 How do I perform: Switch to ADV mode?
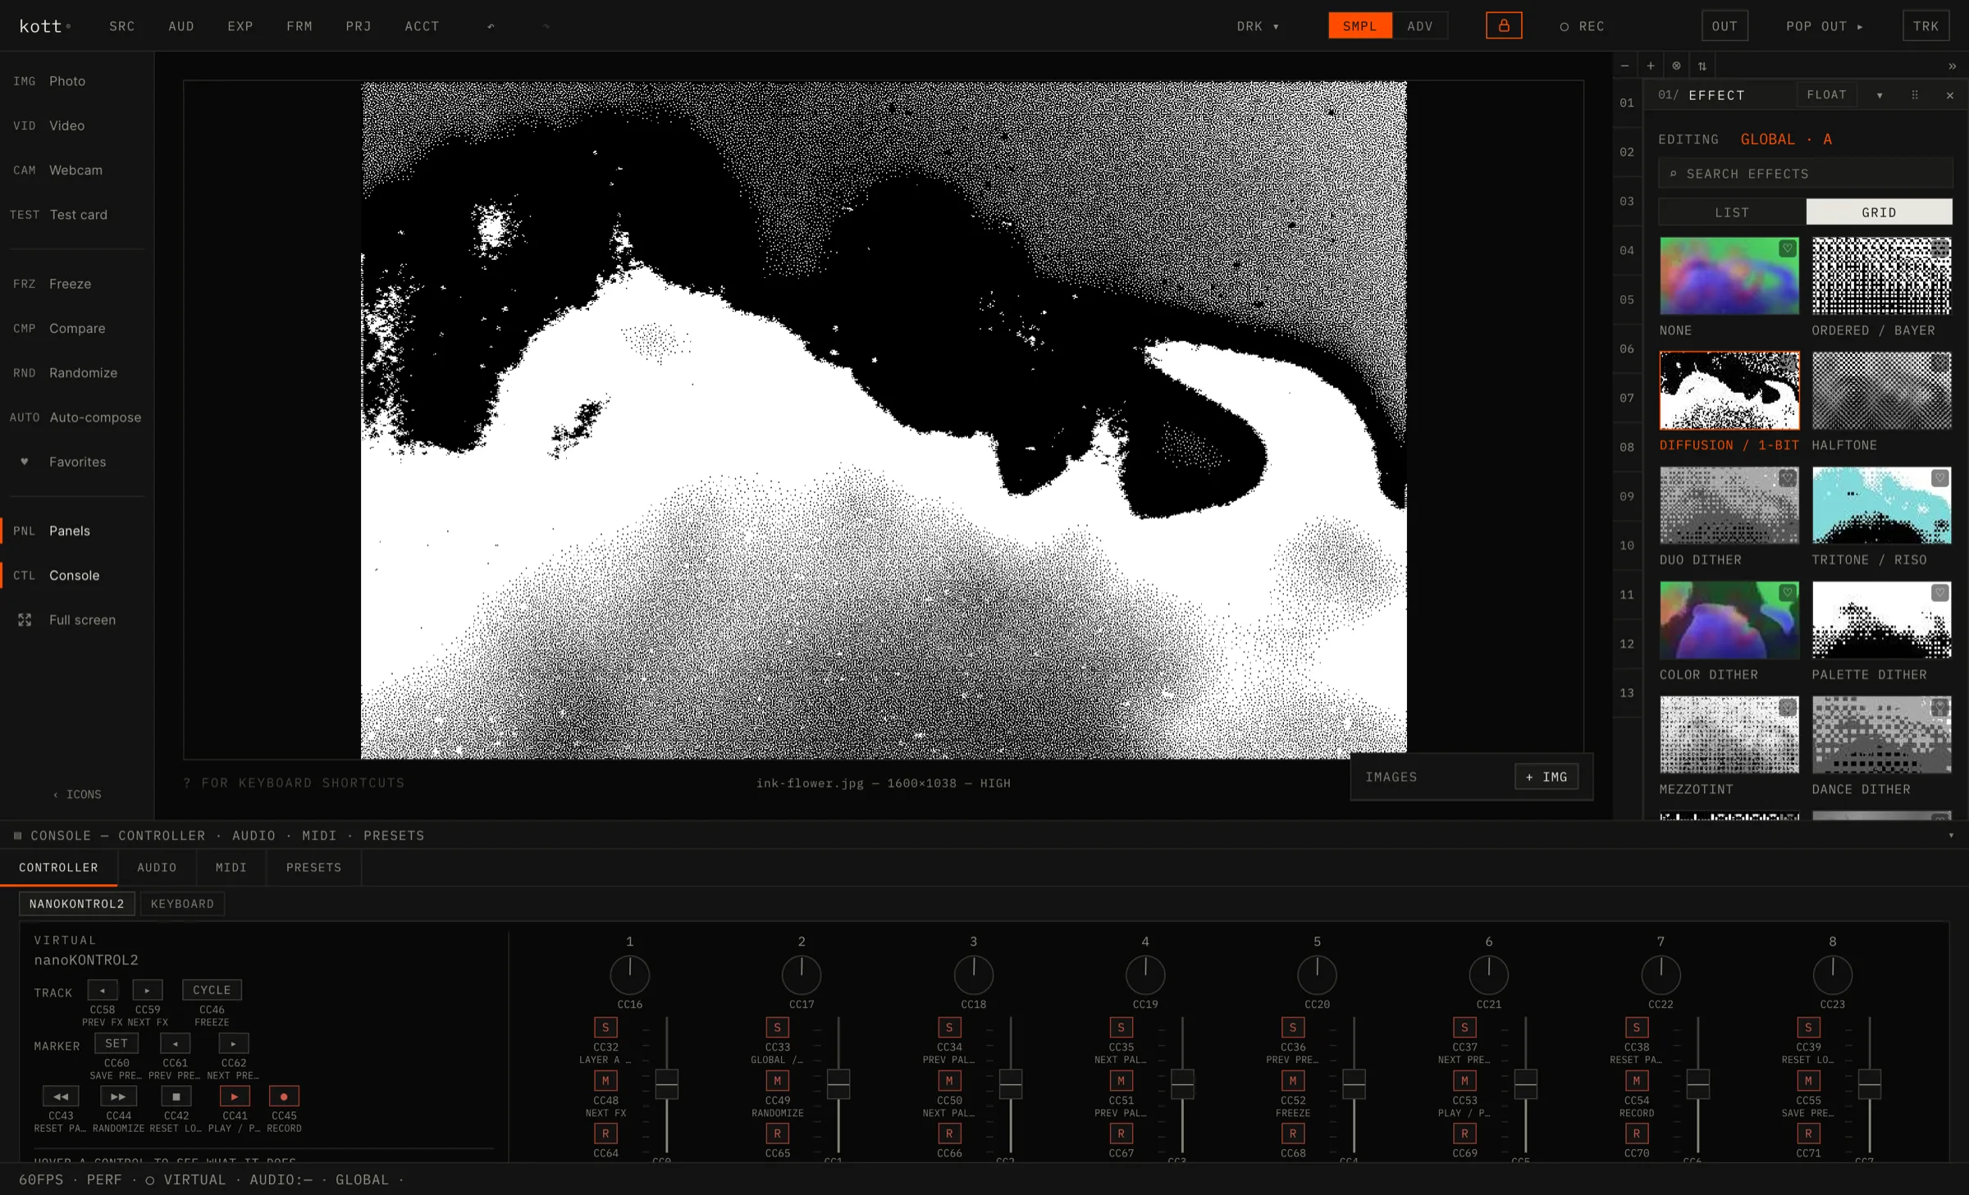point(1420,25)
